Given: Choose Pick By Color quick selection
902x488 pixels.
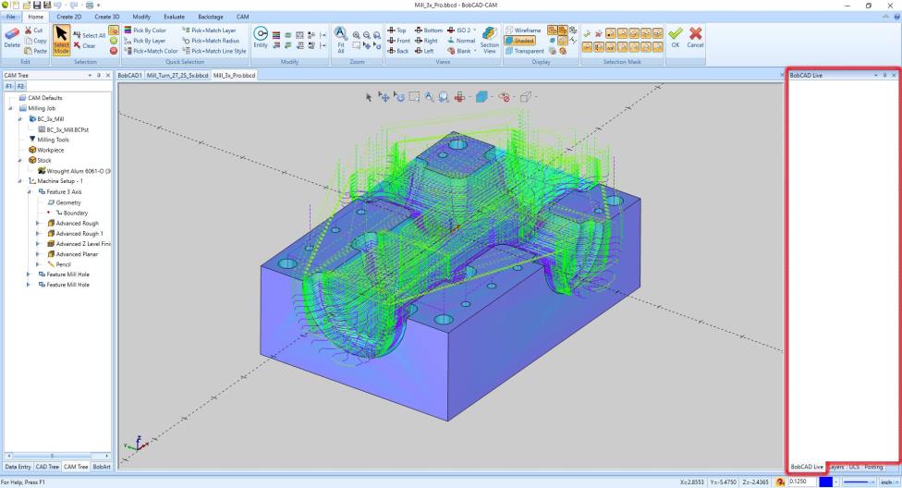Looking at the screenshot, I should (x=145, y=30).
